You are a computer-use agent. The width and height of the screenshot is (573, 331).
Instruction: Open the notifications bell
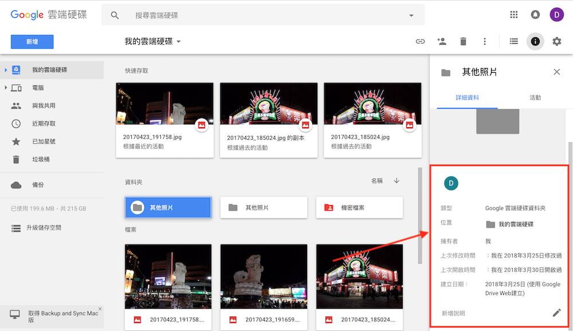click(x=535, y=14)
